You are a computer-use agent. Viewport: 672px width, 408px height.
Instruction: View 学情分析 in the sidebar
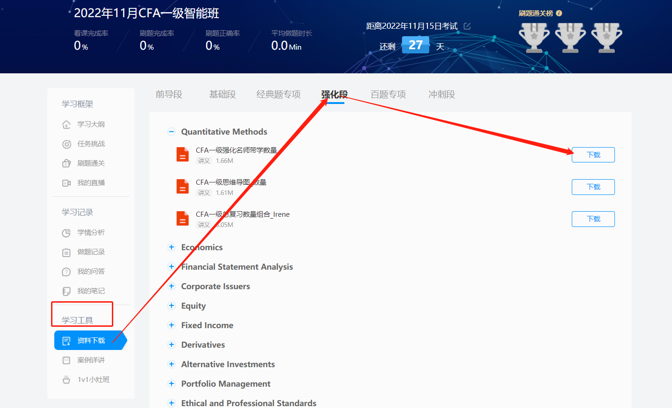pyautogui.click(x=91, y=233)
